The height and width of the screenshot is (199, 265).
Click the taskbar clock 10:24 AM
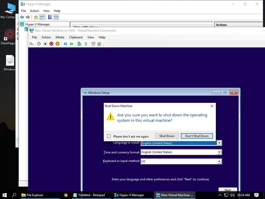click(243, 195)
